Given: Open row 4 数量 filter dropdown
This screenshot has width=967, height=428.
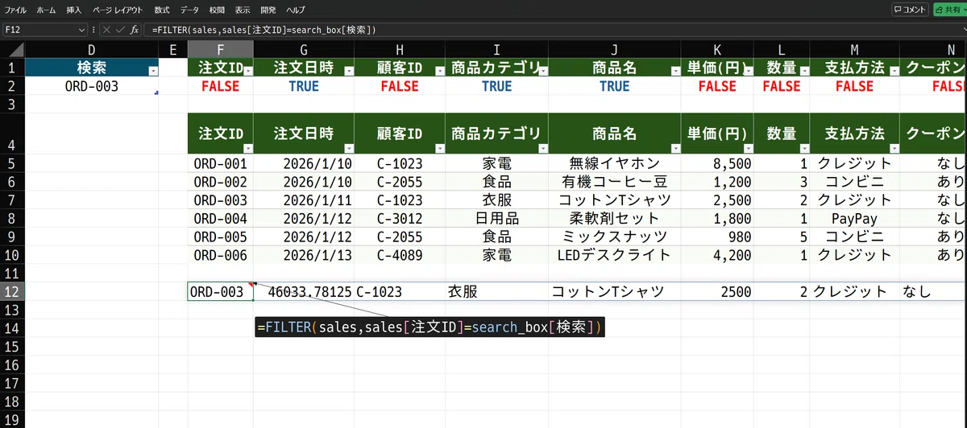Looking at the screenshot, I should 803,148.
